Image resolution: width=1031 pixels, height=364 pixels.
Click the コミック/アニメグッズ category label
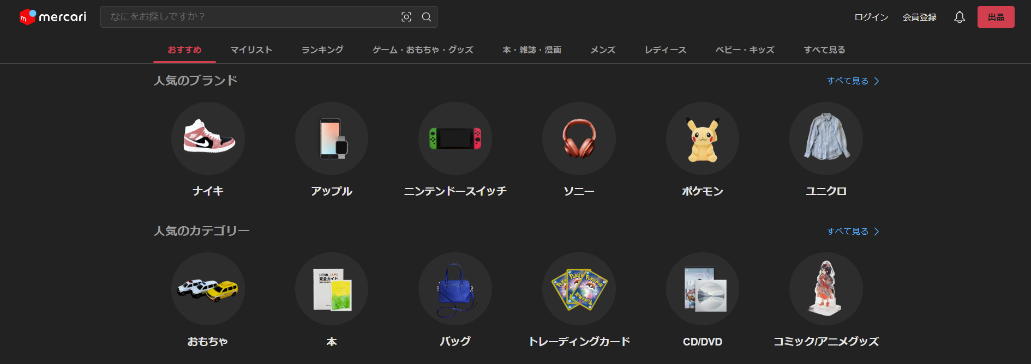[x=826, y=342]
